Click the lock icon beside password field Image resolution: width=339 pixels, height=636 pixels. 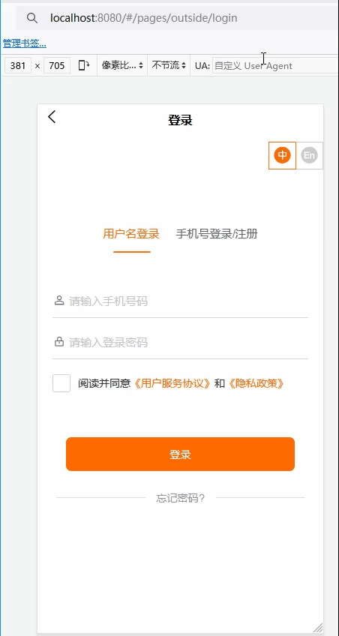[58, 342]
